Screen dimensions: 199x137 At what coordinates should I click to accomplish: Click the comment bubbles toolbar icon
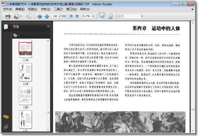point(29,16)
